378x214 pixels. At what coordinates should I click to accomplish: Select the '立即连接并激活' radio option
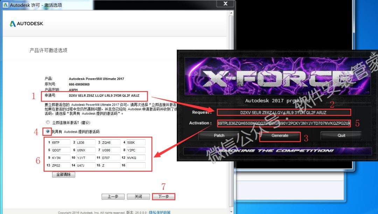(48, 122)
